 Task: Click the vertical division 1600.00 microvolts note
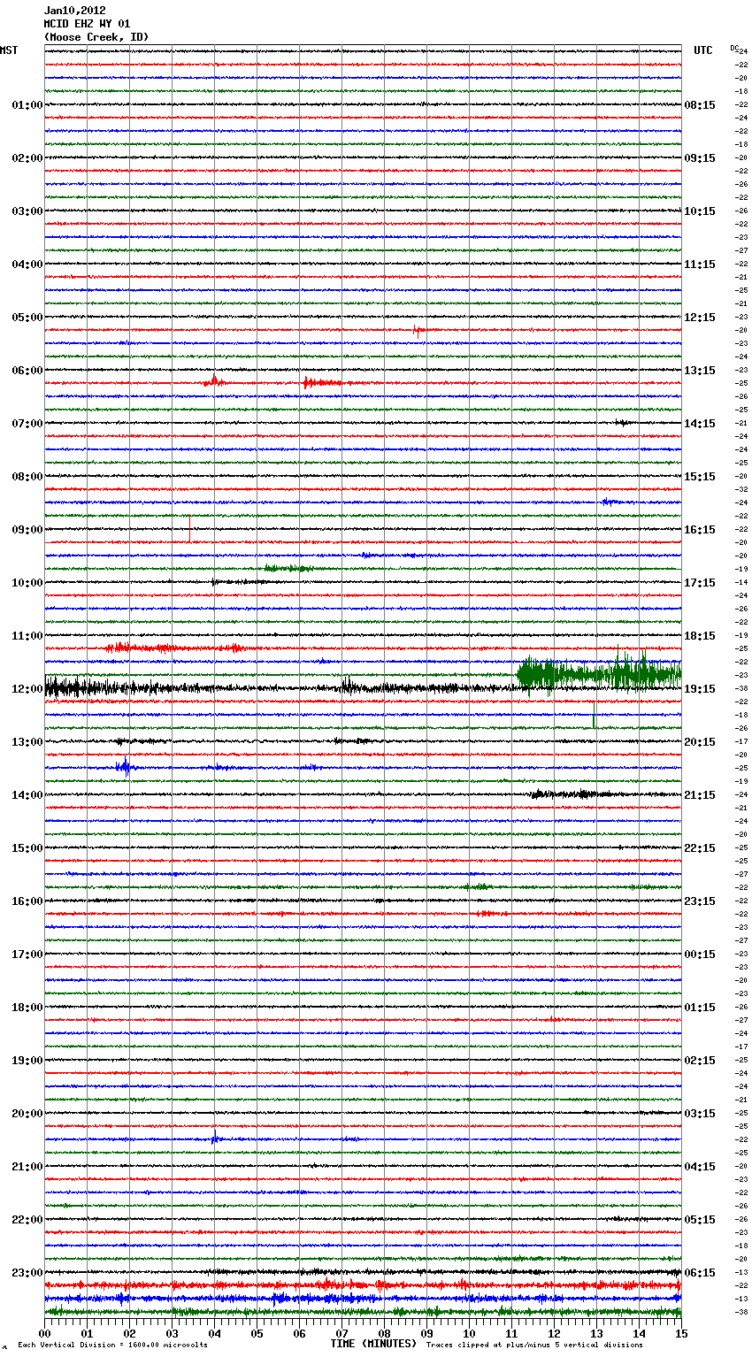tap(112, 1345)
